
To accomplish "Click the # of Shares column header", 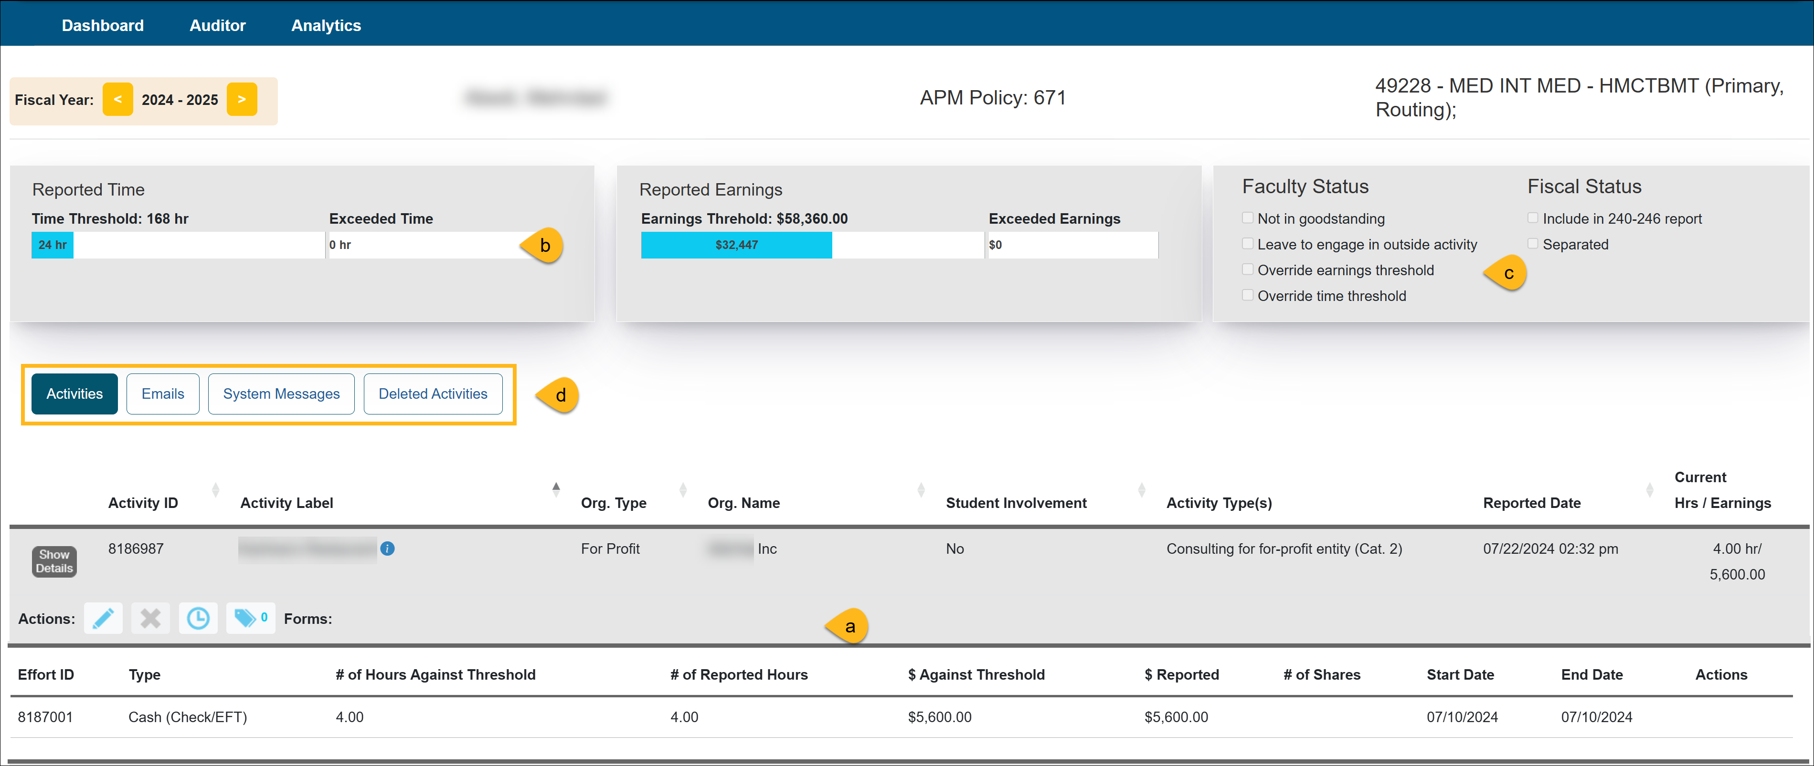I will [x=1322, y=674].
